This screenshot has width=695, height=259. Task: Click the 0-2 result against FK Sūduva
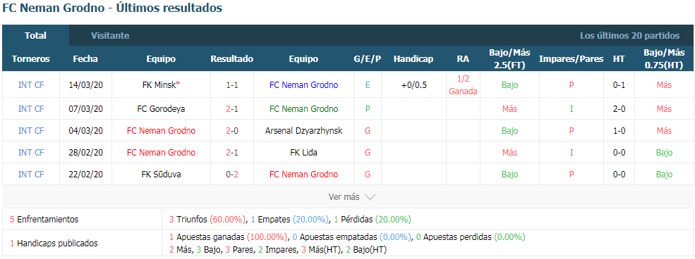pos(232,174)
